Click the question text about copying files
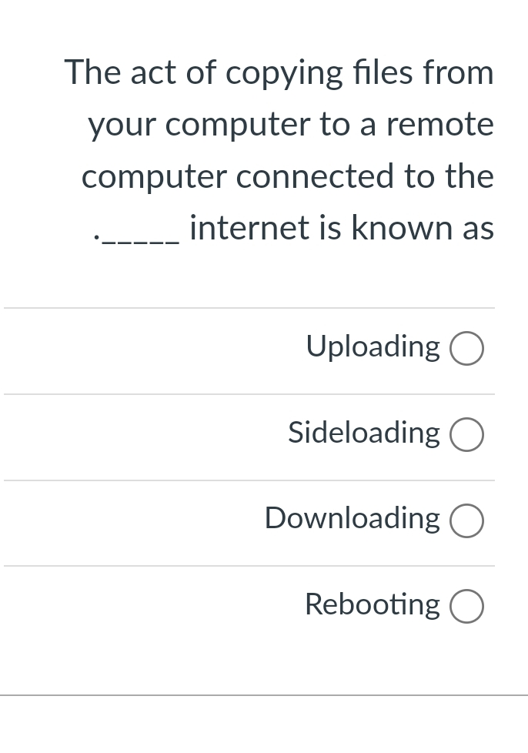Viewport: 528px width, 753px height. coord(279,149)
